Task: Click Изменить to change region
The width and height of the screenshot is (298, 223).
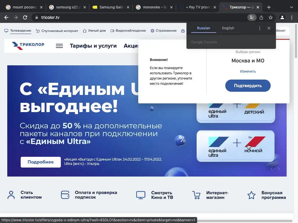Action: tap(248, 71)
